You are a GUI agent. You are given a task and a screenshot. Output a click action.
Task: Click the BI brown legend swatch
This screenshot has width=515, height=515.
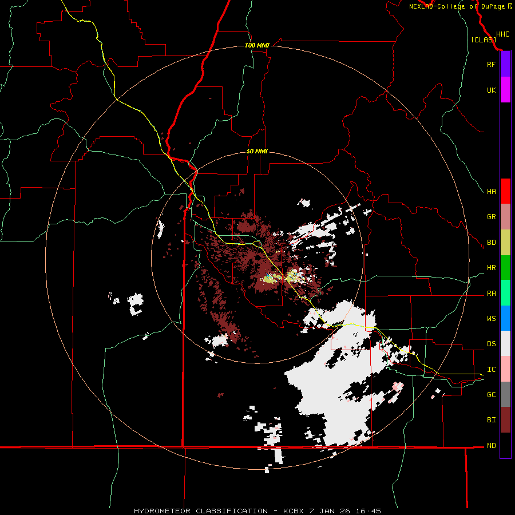505,420
